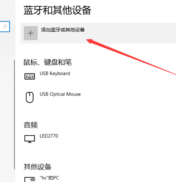Select the USB Optical Mouse label
This screenshot has width=176, height=182.
pyautogui.click(x=60, y=94)
